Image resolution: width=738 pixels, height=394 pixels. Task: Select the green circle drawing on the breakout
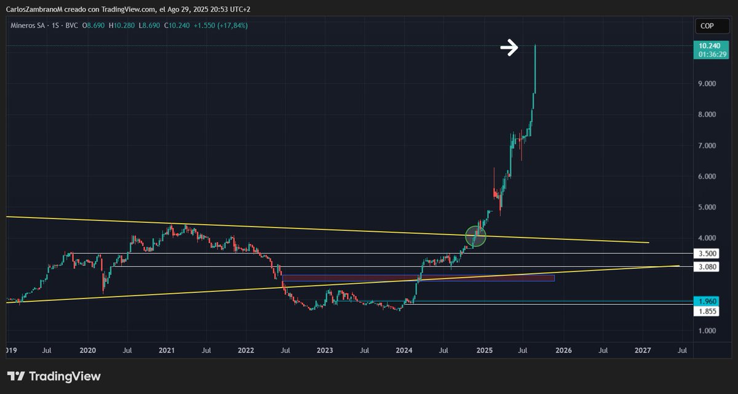coord(476,237)
